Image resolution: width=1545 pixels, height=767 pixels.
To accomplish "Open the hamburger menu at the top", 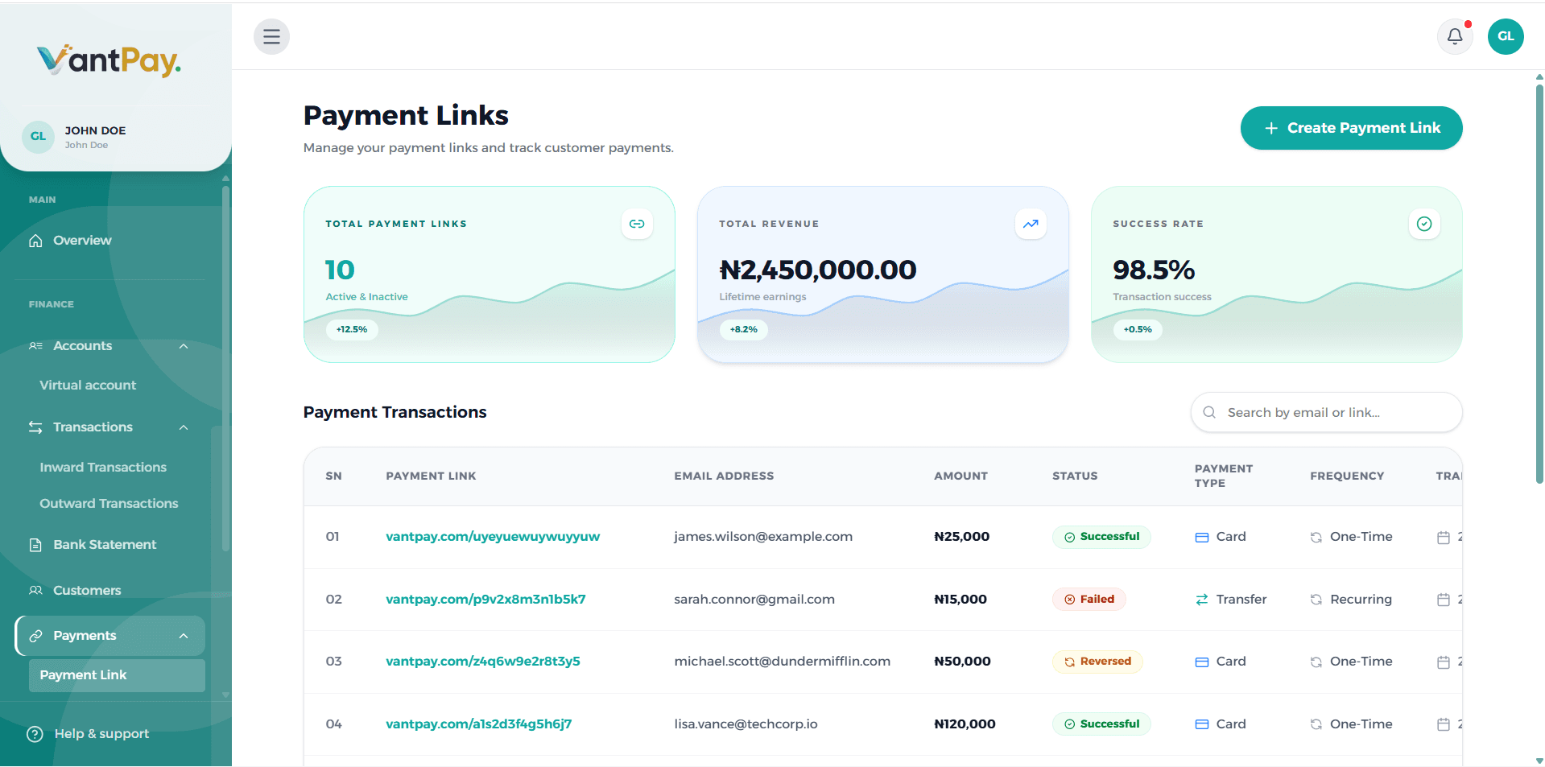I will (271, 36).
